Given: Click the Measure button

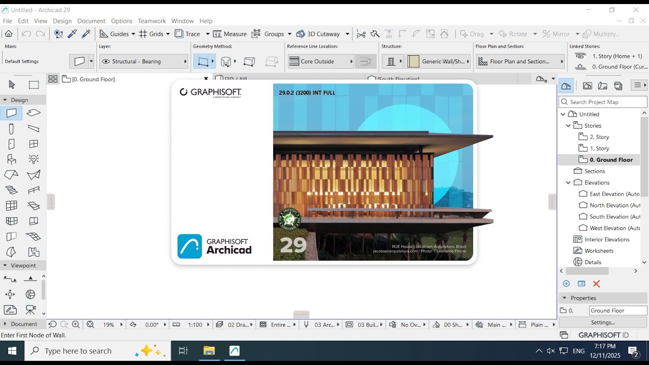Looking at the screenshot, I should pyautogui.click(x=230, y=34).
